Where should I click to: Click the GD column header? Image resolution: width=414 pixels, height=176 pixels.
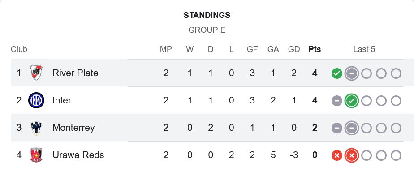tap(294, 49)
